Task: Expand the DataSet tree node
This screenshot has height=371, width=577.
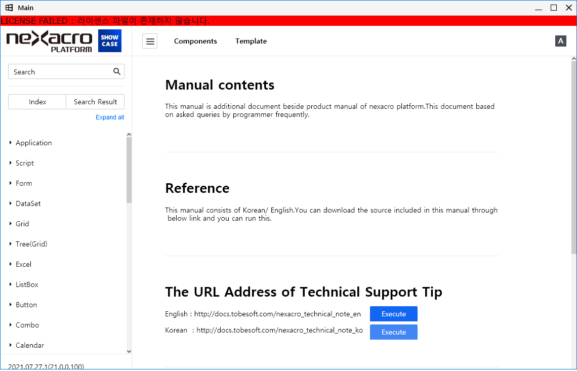Action: [x=11, y=203]
